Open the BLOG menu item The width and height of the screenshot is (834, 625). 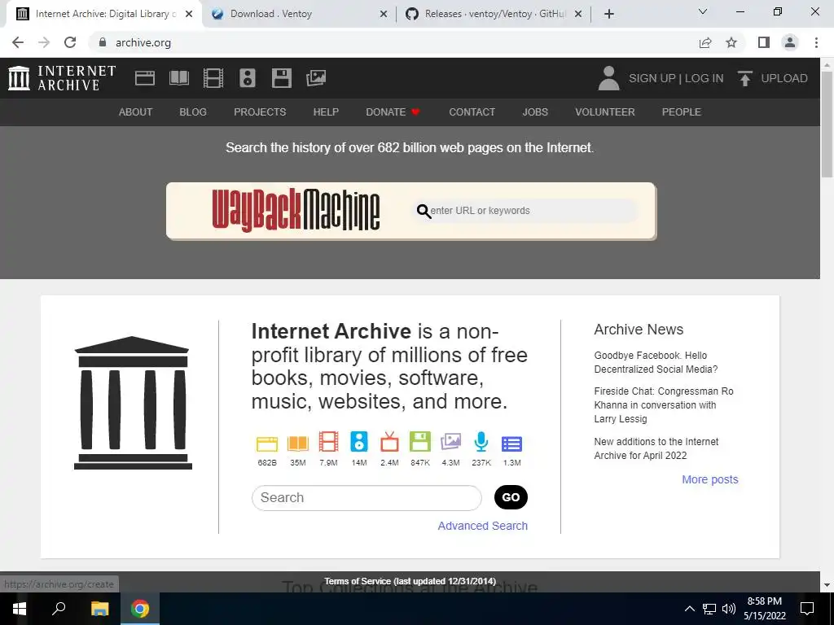point(193,112)
